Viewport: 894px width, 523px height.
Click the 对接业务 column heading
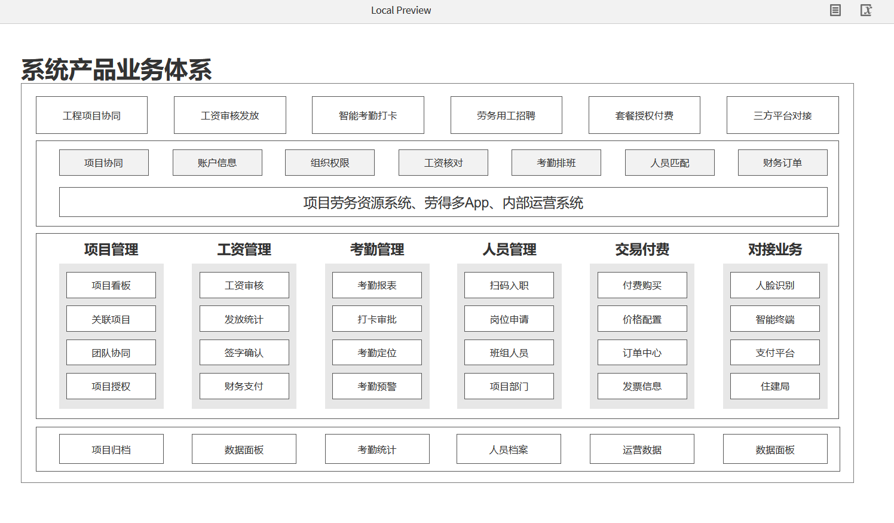[x=775, y=249]
